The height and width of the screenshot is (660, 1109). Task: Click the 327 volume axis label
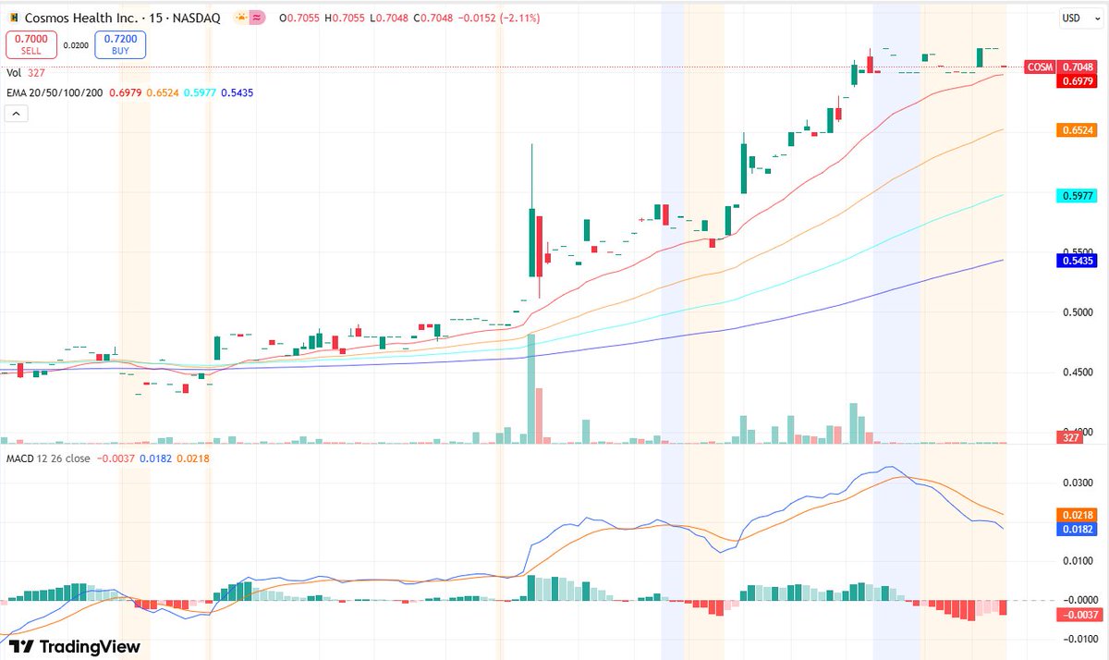(x=1072, y=437)
